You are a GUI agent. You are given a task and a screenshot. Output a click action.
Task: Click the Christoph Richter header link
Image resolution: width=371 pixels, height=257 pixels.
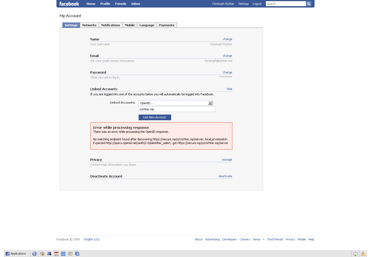coord(223,4)
